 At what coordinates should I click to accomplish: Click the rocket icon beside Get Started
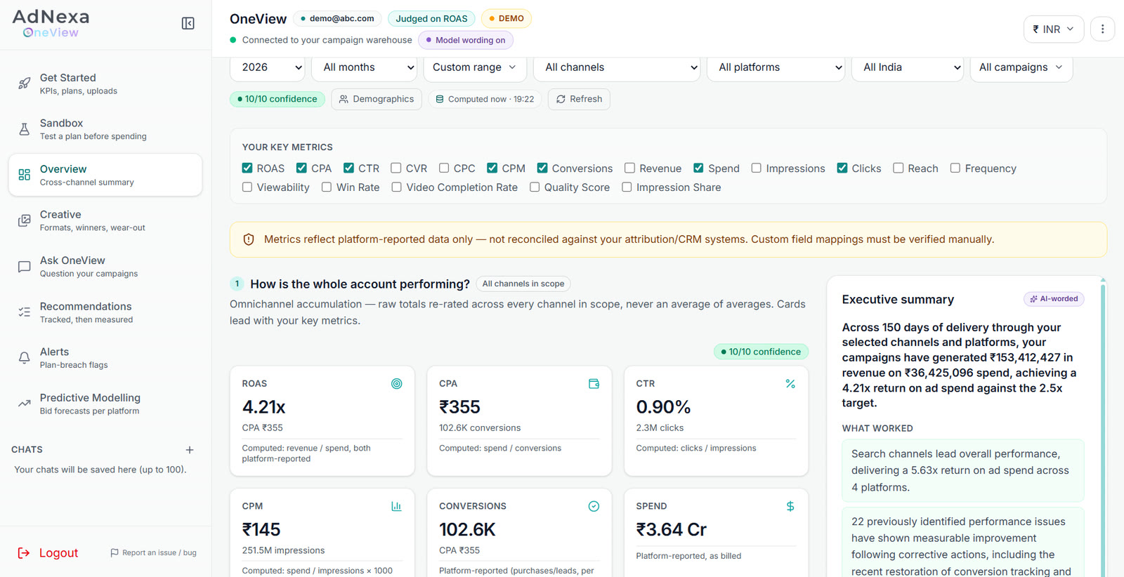(x=25, y=84)
